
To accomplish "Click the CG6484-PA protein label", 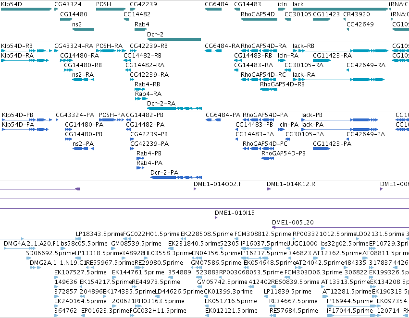I will tap(223, 115).
